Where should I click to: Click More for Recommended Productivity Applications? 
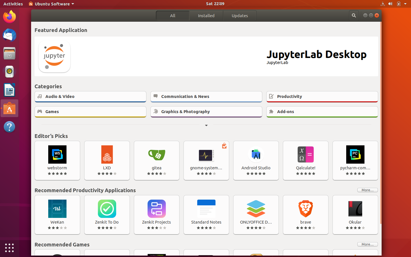[368, 190]
